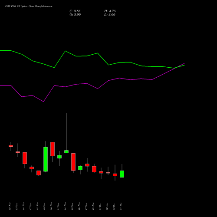Click the red candle for 25 Nov

73,162
